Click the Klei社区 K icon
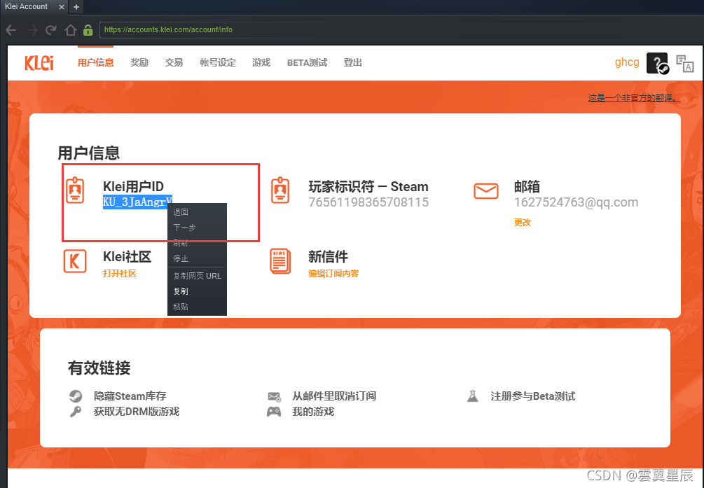The width and height of the screenshot is (704, 488). tap(75, 261)
